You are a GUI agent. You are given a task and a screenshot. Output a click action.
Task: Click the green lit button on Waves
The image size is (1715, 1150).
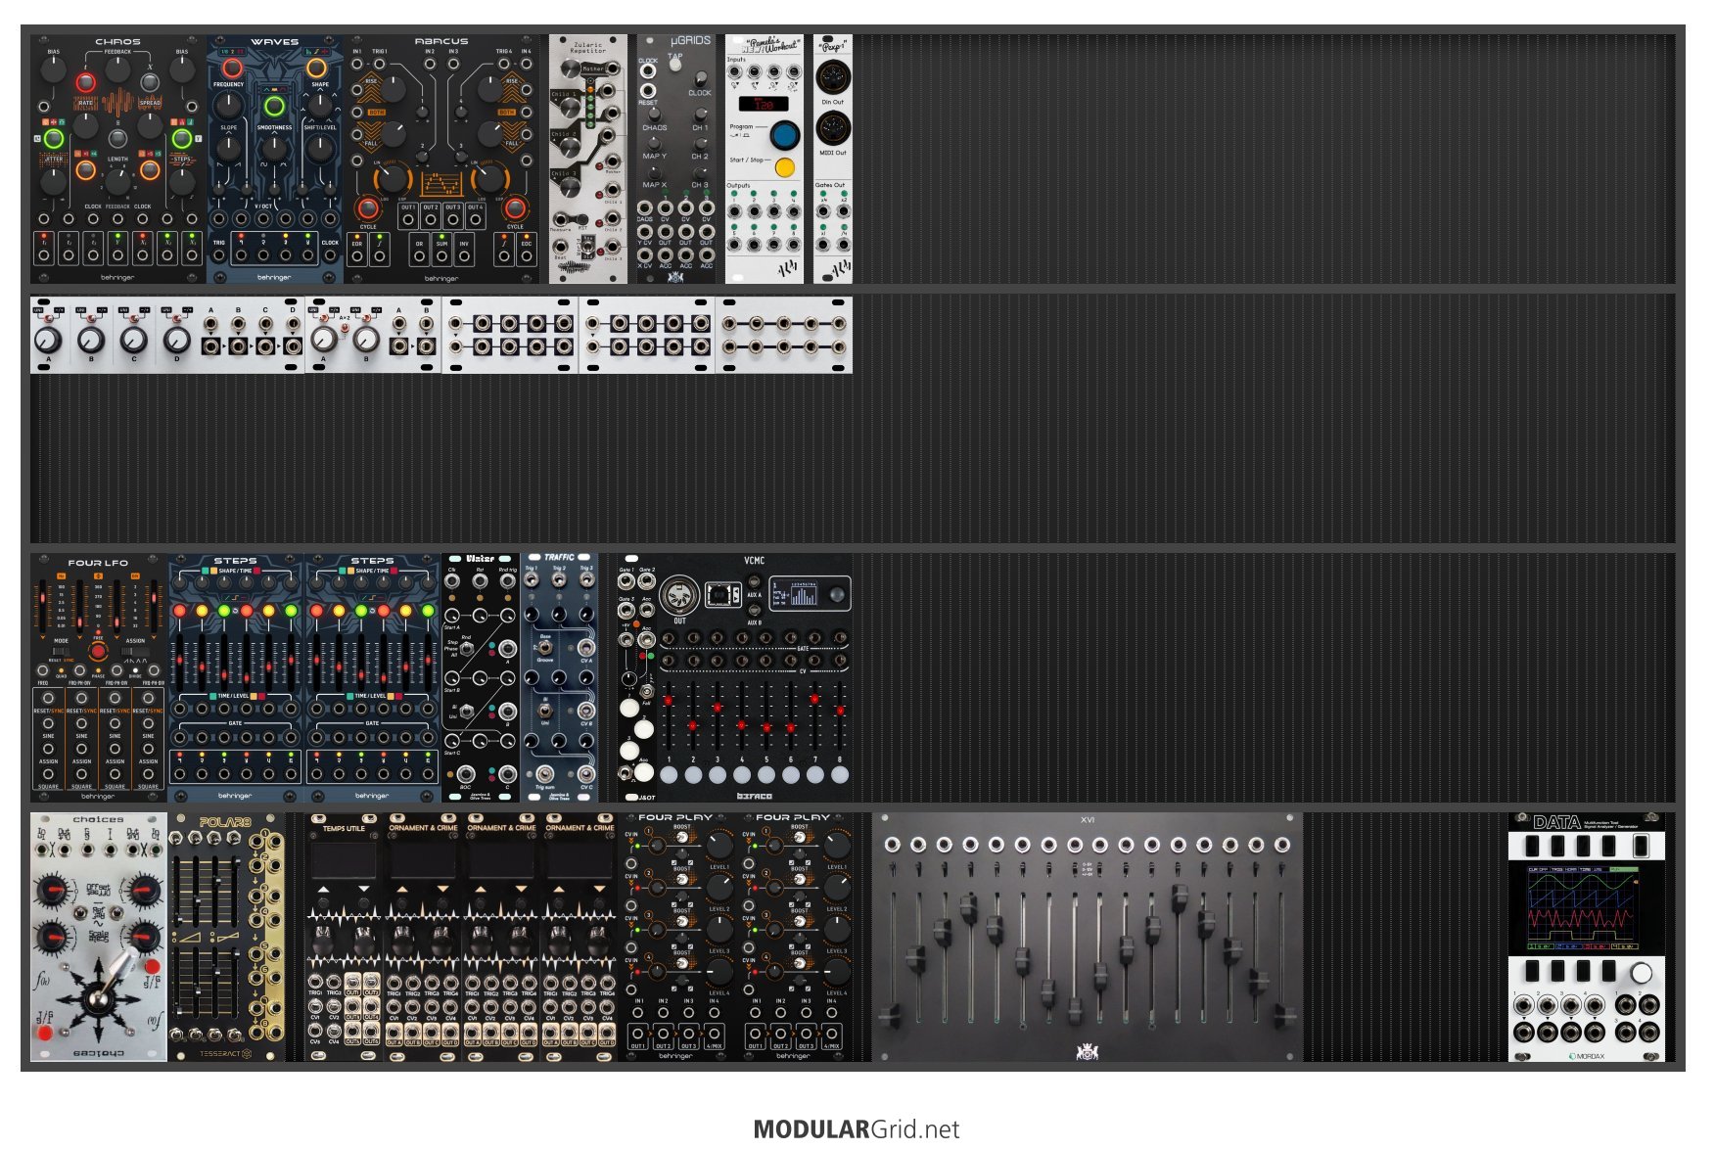[275, 106]
